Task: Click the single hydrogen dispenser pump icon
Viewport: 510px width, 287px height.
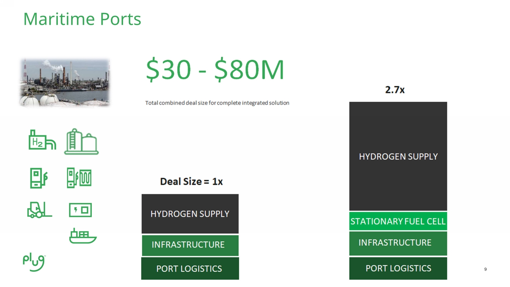Action: point(39,178)
